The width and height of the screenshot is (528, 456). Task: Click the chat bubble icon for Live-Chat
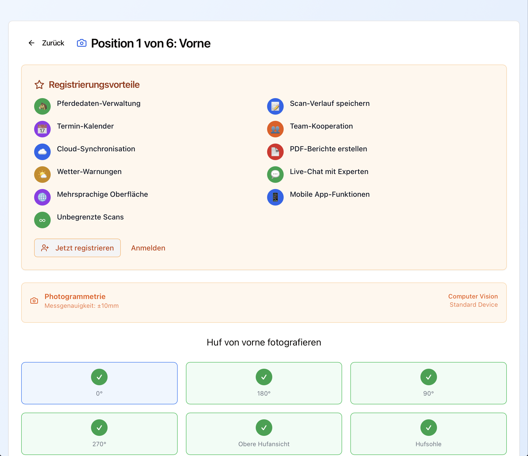[275, 175]
